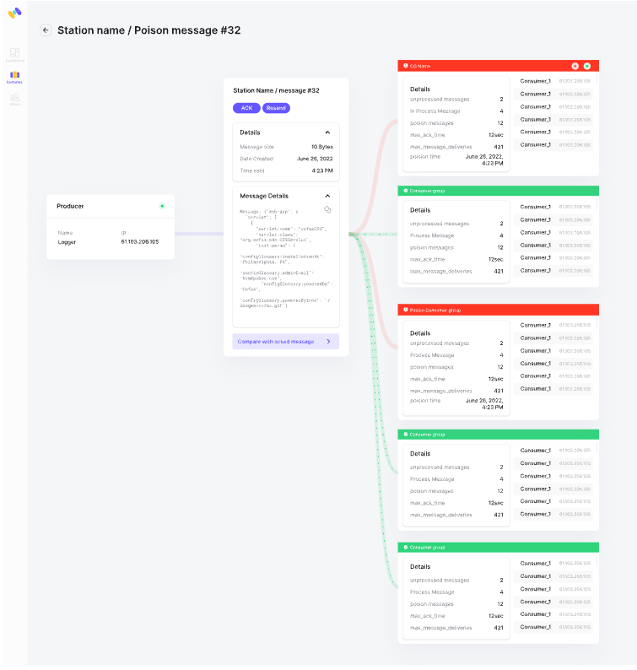
Task: Click the arrow on Compare with acked message
Action: tap(328, 342)
